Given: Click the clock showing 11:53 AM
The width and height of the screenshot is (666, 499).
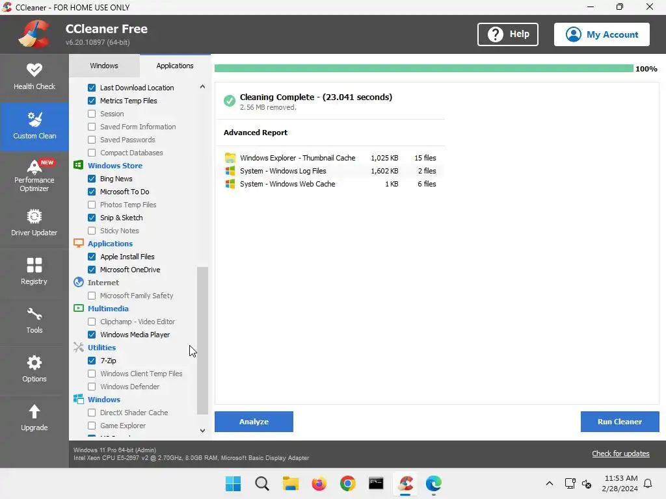Looking at the screenshot, I should tap(620, 478).
